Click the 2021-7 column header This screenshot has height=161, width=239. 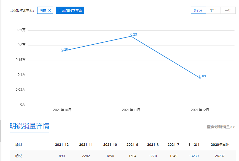click(173, 145)
